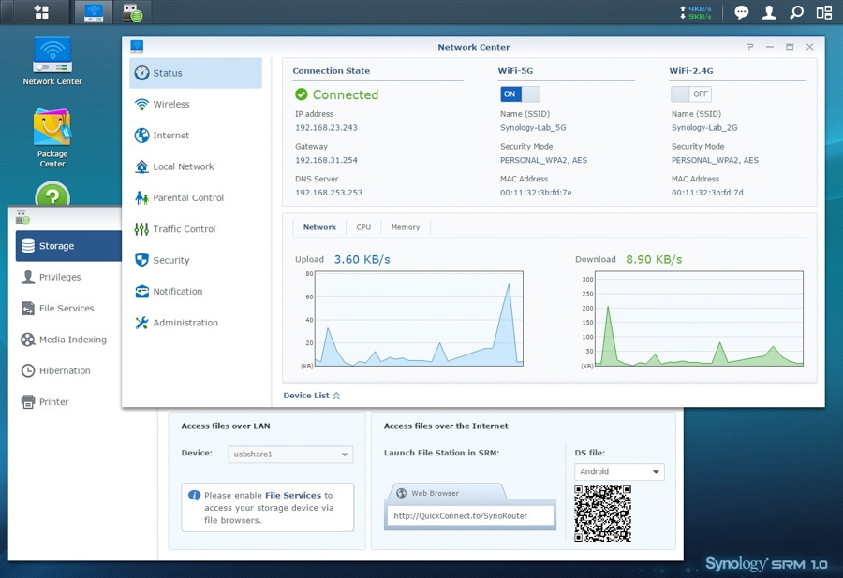Open the Device usbshare1 dropdown
Image resolution: width=843 pixels, height=578 pixels.
coord(290,454)
